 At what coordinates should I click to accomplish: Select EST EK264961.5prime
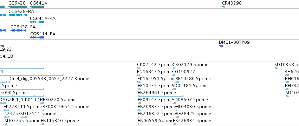pos(157,93)
